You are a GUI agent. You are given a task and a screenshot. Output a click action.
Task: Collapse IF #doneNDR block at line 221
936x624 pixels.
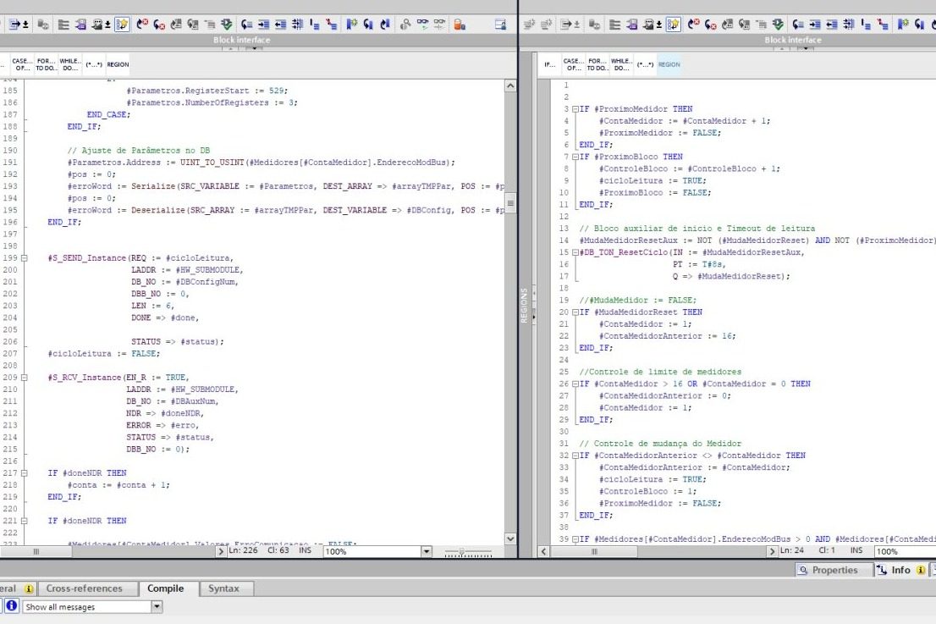(x=25, y=522)
